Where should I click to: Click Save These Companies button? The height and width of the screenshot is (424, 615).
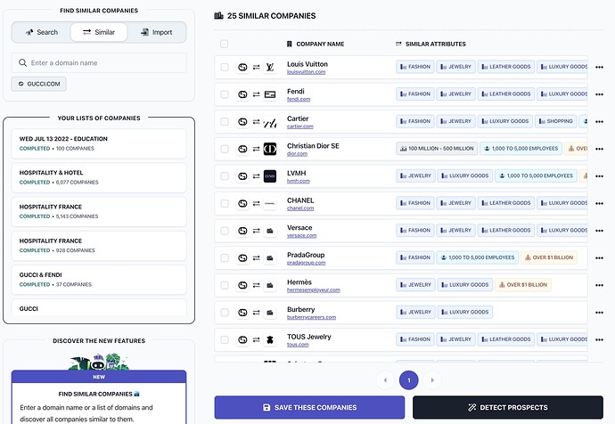click(x=309, y=408)
